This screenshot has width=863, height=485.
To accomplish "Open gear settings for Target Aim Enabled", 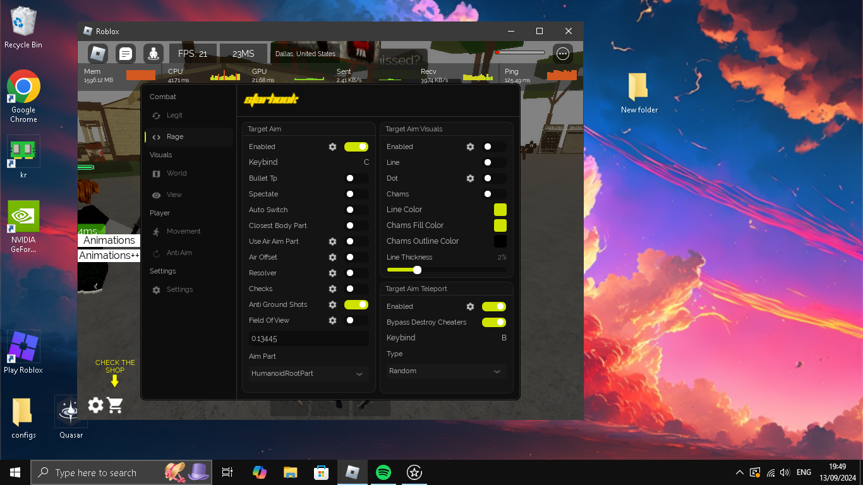I will click(x=332, y=147).
